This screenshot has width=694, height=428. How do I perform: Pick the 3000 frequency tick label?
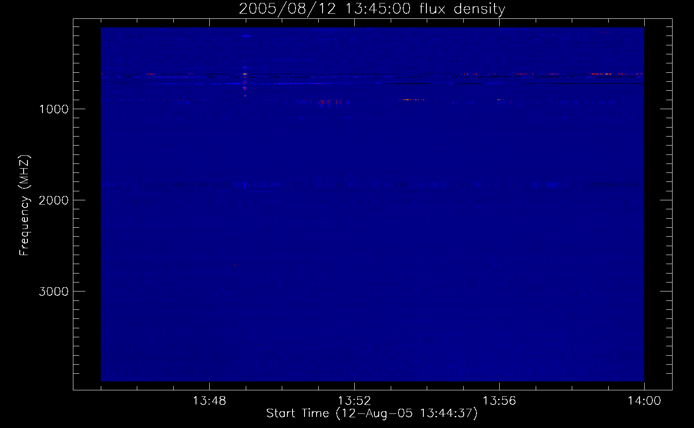pos(53,291)
